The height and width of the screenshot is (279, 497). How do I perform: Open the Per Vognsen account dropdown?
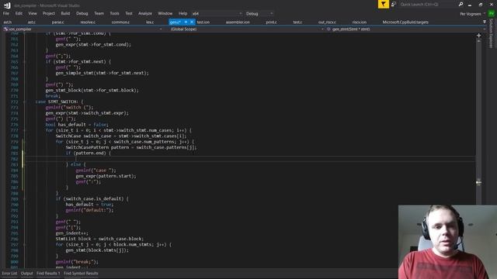tap(473, 14)
